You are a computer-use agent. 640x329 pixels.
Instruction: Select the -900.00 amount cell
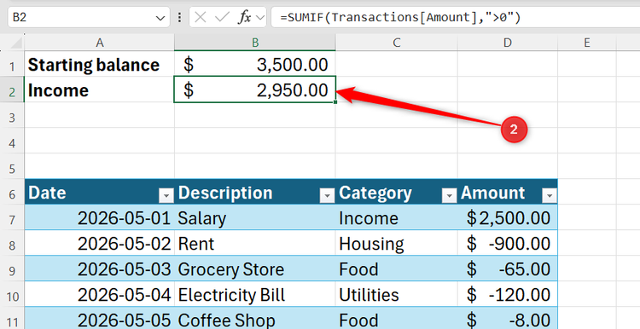click(508, 244)
